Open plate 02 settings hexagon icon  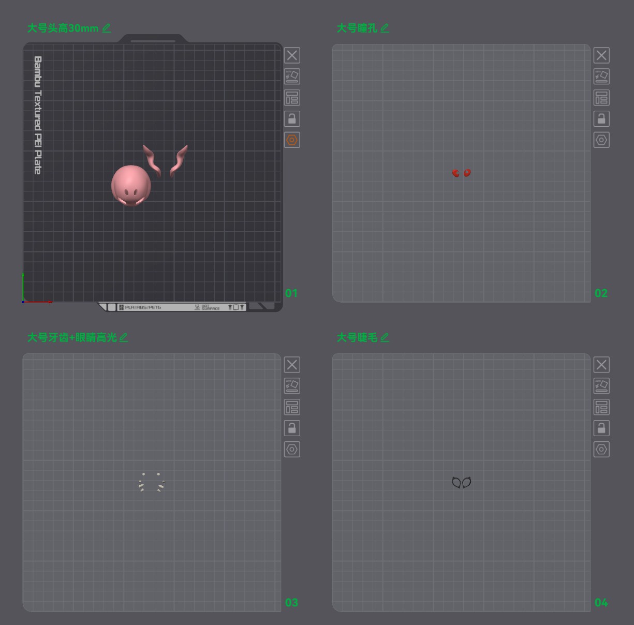(601, 140)
